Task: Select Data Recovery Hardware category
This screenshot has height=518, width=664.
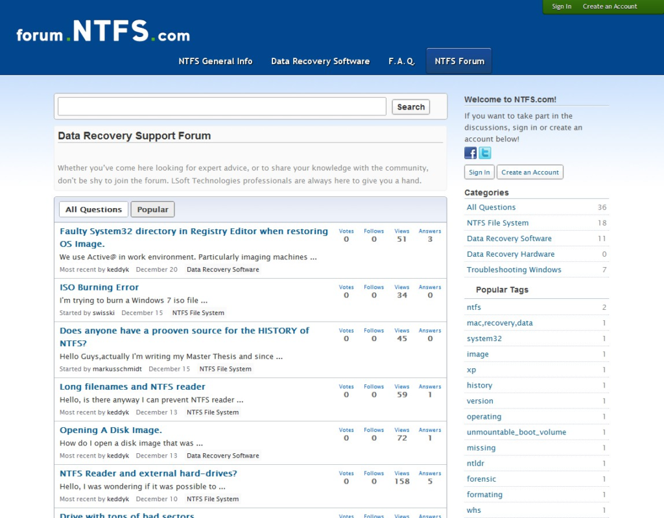Action: pyautogui.click(x=510, y=254)
